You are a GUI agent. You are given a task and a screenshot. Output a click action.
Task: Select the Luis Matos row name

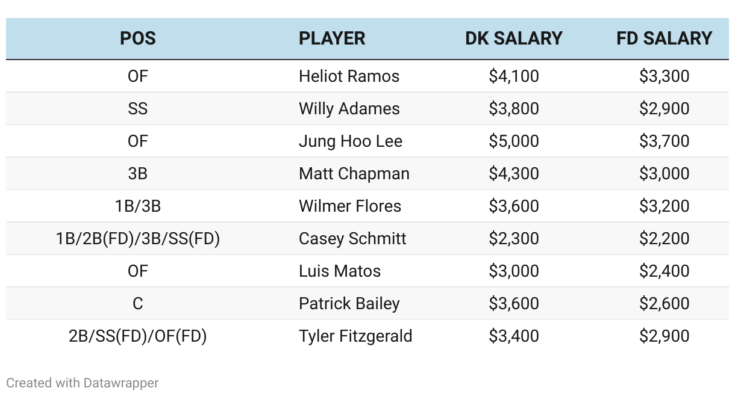339,271
